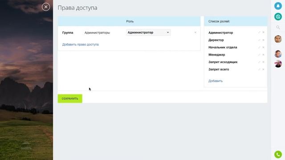This screenshot has width=285, height=160.
Task: Open notifications bell icon
Action: click(278, 6)
